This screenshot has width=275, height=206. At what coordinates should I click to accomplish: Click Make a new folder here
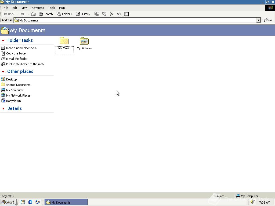21,48
